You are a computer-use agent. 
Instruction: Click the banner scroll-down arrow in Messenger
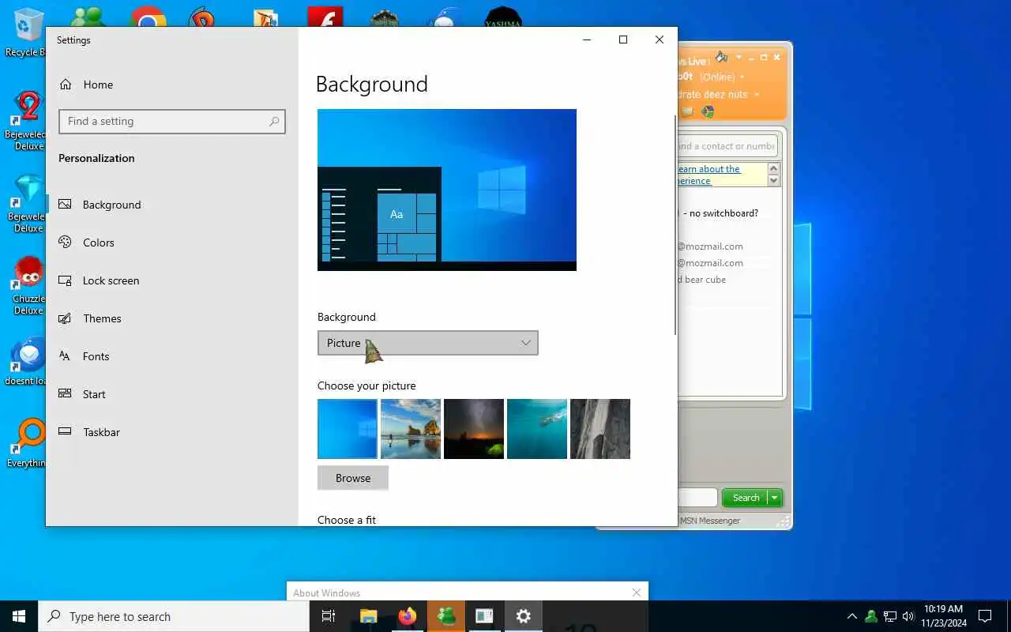tap(774, 181)
